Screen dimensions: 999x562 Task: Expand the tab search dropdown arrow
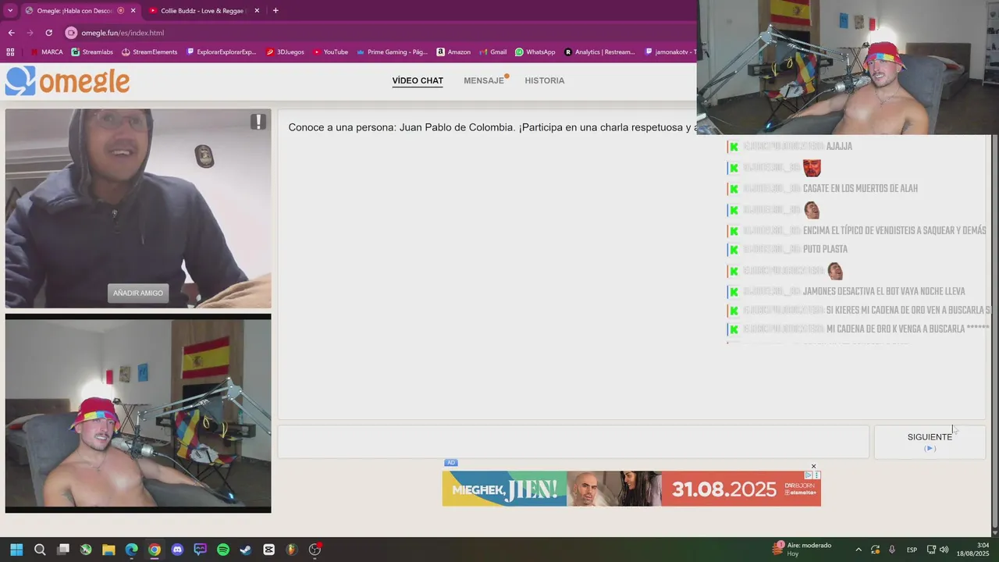pos(10,11)
